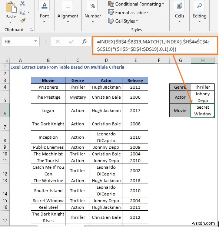Image resolution: width=219 pixels, height=227 pixels.
Task: Select row 12 header
Action: coord(4,171)
